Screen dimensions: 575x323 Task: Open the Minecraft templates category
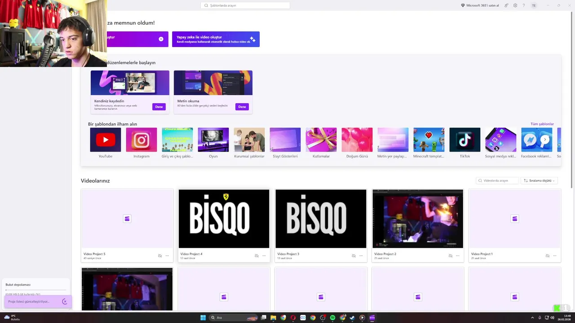pyautogui.click(x=429, y=143)
